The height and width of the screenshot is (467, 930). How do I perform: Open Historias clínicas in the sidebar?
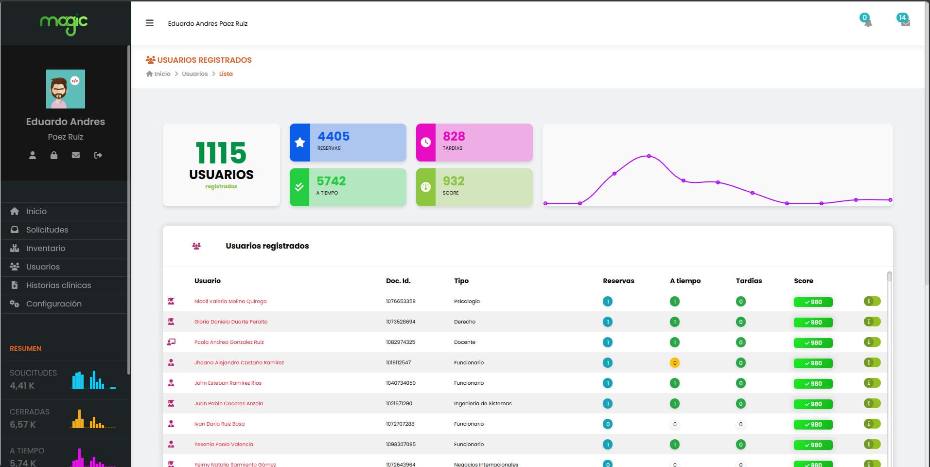pyautogui.click(x=58, y=285)
